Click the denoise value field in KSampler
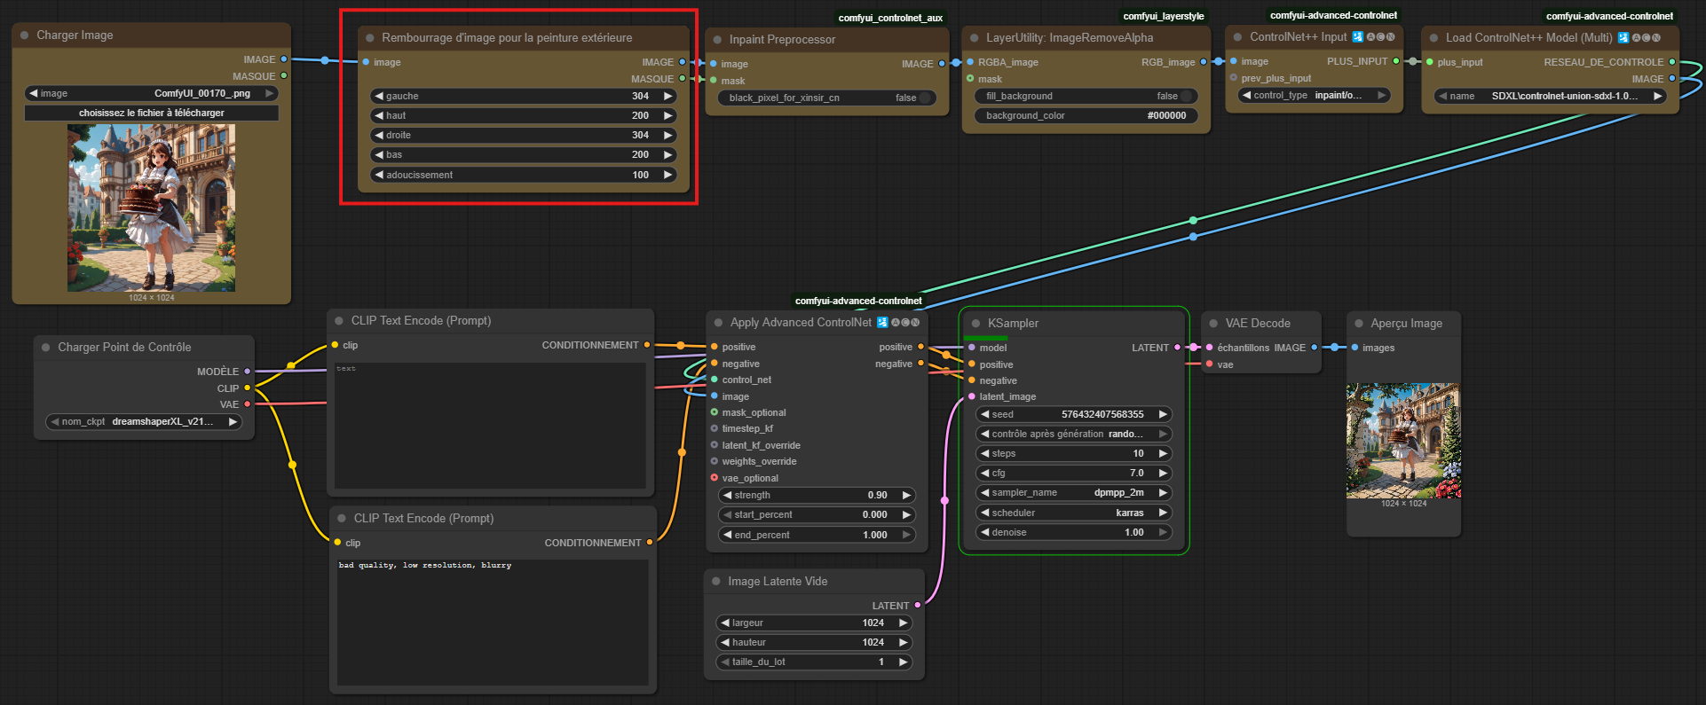 [1074, 532]
